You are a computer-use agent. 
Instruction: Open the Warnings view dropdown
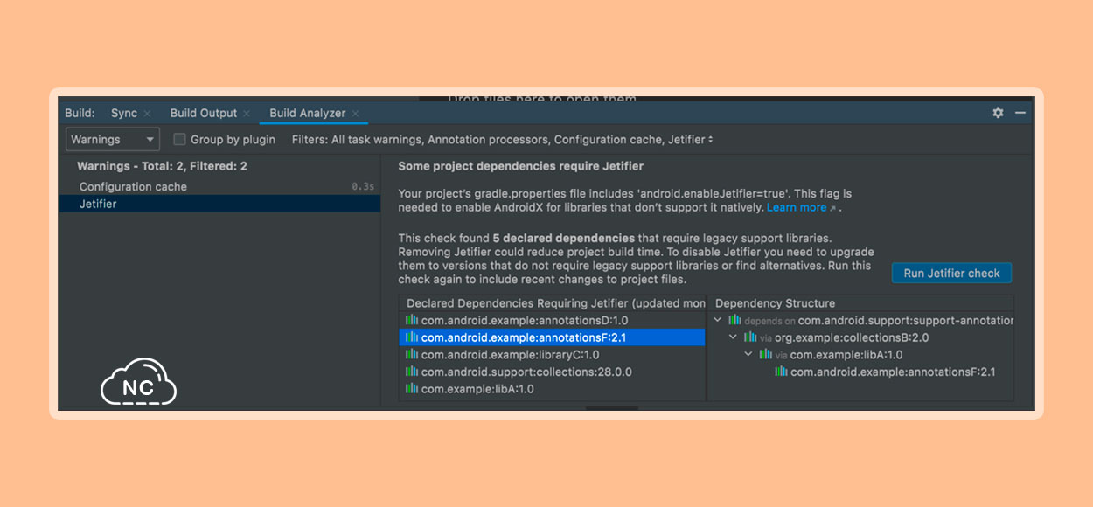(x=113, y=140)
